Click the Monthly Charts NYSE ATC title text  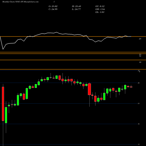point(20,2)
